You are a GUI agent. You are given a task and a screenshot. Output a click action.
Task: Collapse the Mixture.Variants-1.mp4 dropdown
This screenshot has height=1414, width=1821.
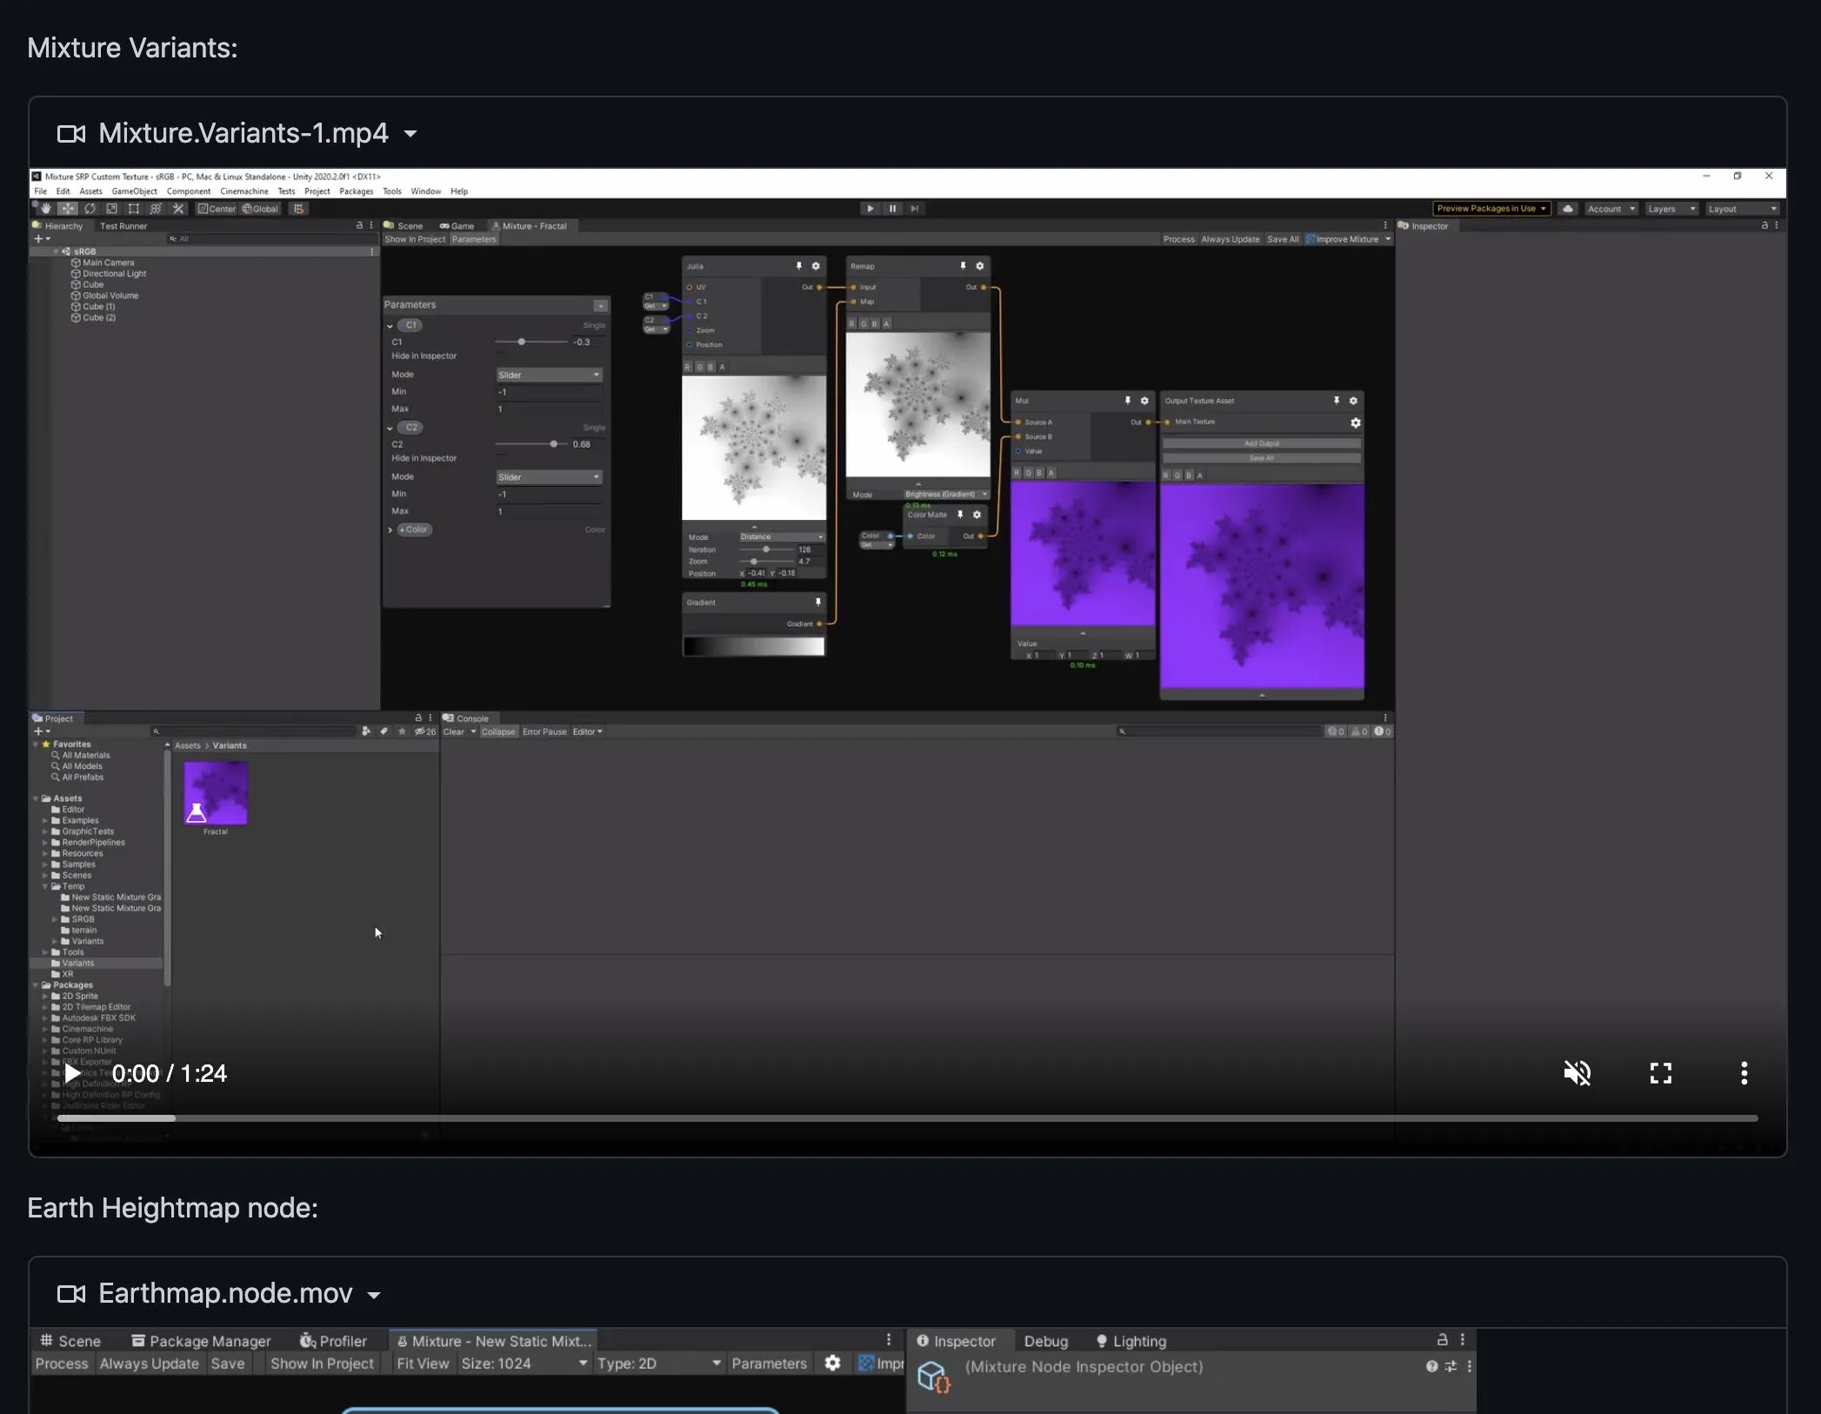pos(410,134)
